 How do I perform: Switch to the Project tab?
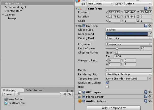(x=12, y=90)
